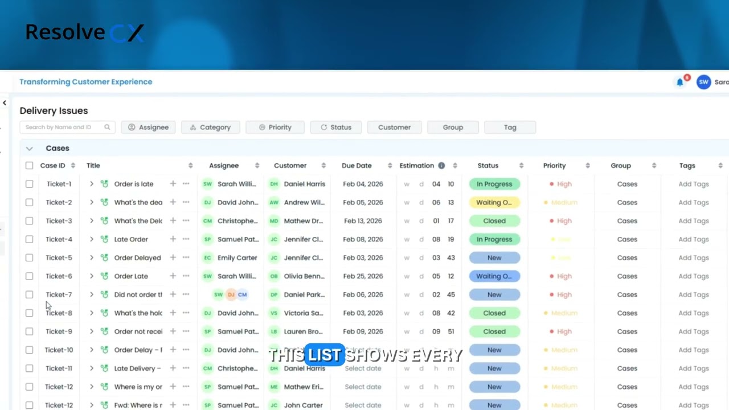Open the Tag filter
This screenshot has width=729, height=410.
[x=510, y=127]
